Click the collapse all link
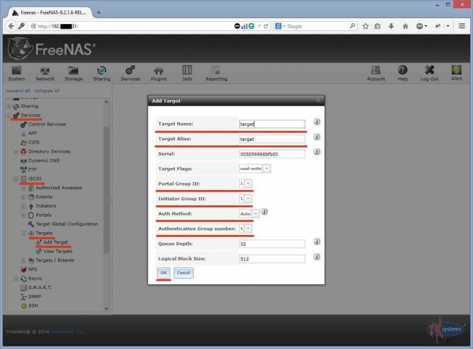 [x=47, y=91]
